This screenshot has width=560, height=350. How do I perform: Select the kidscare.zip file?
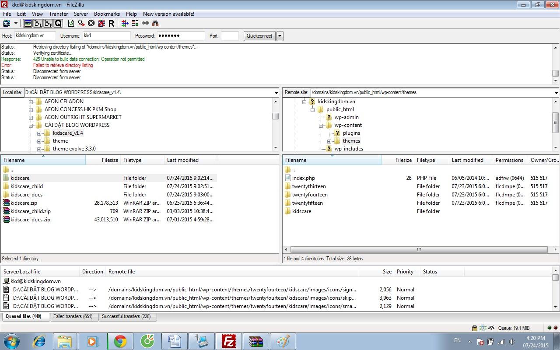pos(24,203)
